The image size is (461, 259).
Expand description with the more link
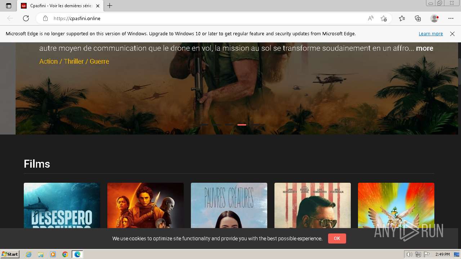pos(425,48)
